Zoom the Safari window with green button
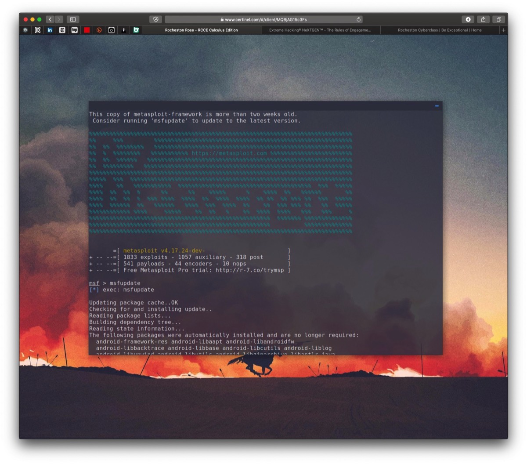527x464 pixels. point(40,19)
